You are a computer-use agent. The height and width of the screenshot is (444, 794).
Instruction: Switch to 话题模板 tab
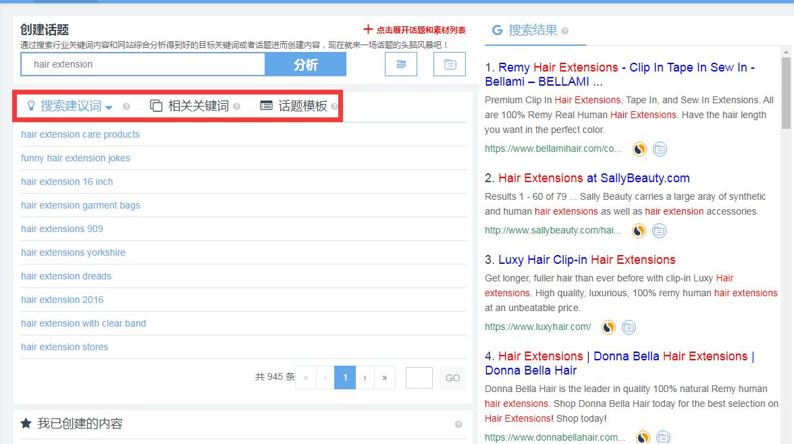pyautogui.click(x=294, y=106)
